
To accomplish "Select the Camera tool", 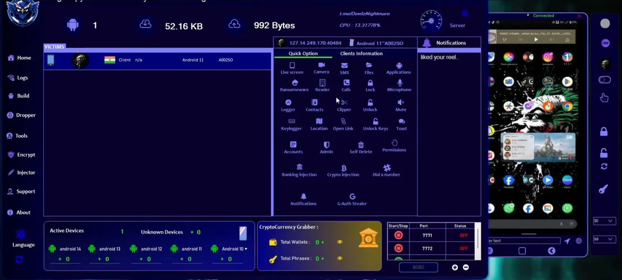I will click(x=321, y=67).
